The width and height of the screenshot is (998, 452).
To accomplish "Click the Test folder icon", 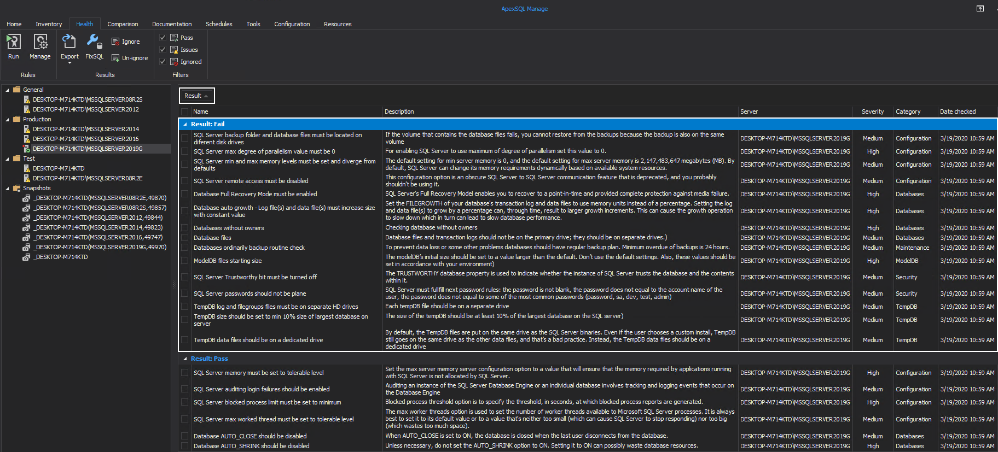I will pos(16,159).
